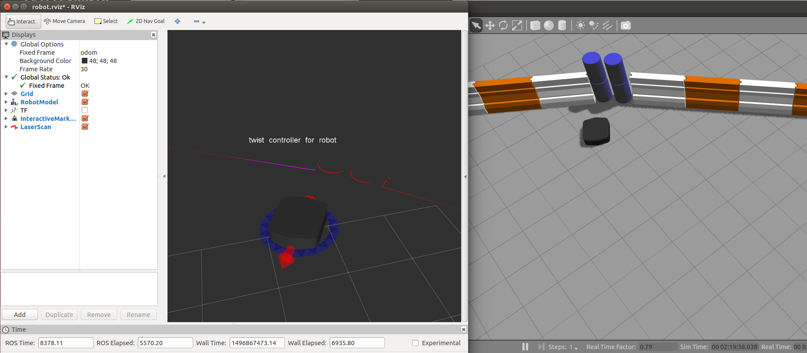Pause the Gazebo simulation
807x353 pixels.
point(525,346)
